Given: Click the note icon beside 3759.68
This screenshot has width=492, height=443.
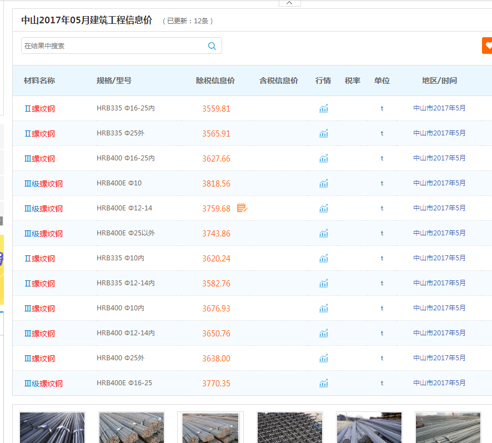Looking at the screenshot, I should (x=242, y=208).
